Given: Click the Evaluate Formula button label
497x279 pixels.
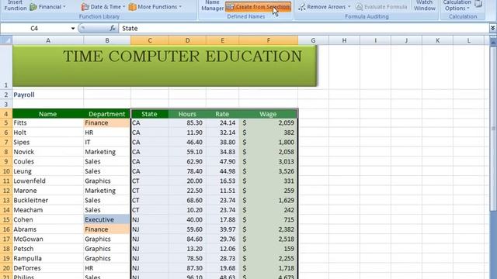Looking at the screenshot, I should (385, 7).
